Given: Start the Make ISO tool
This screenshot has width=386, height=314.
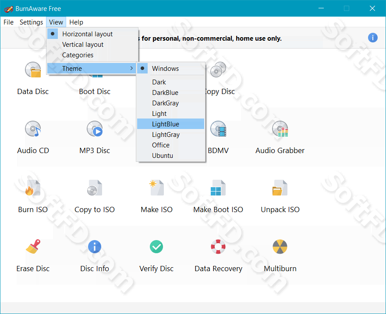Looking at the screenshot, I should [x=156, y=196].
